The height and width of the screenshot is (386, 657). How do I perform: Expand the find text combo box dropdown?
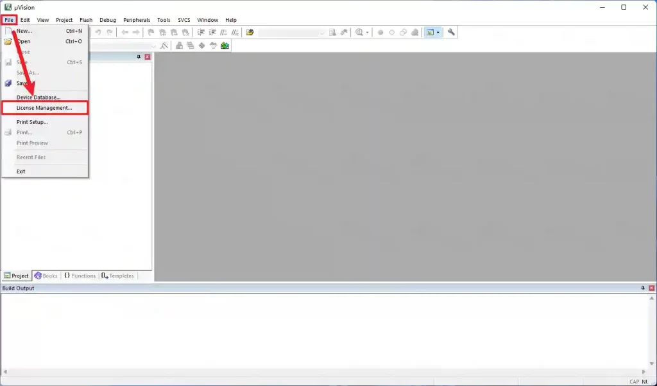coord(322,33)
